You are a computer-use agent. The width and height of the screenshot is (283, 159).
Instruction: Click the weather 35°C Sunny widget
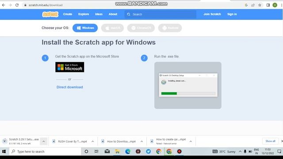point(224,151)
